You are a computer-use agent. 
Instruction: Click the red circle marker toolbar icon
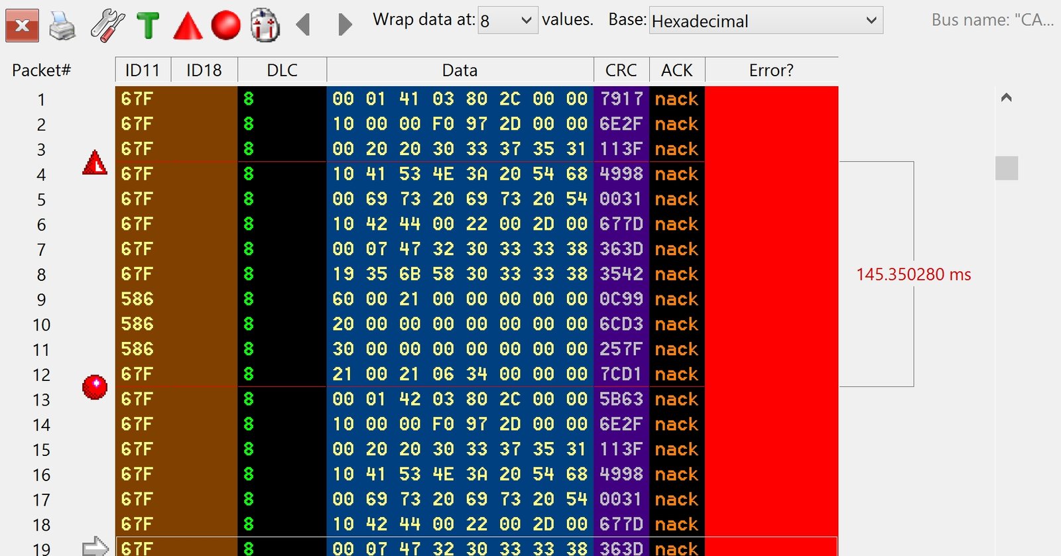pyautogui.click(x=225, y=26)
